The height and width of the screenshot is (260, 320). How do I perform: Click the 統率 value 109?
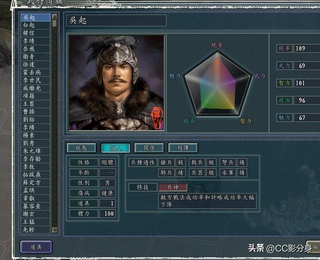[x=306, y=48]
